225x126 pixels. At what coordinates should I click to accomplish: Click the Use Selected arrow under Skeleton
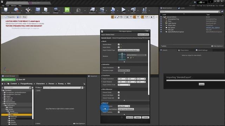point(128,57)
